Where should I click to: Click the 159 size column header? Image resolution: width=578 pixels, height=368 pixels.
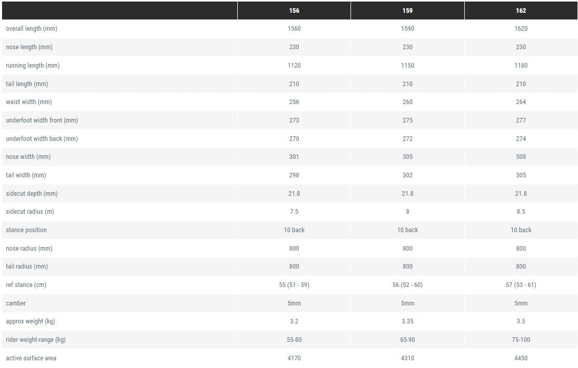407,11
